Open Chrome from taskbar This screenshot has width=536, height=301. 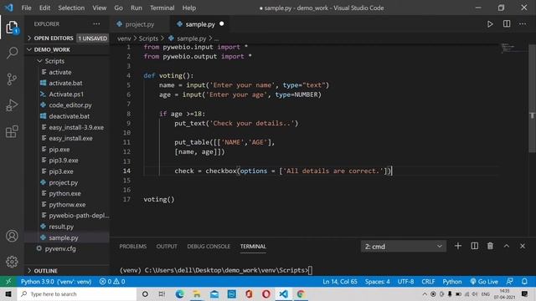pyautogui.click(x=301, y=294)
